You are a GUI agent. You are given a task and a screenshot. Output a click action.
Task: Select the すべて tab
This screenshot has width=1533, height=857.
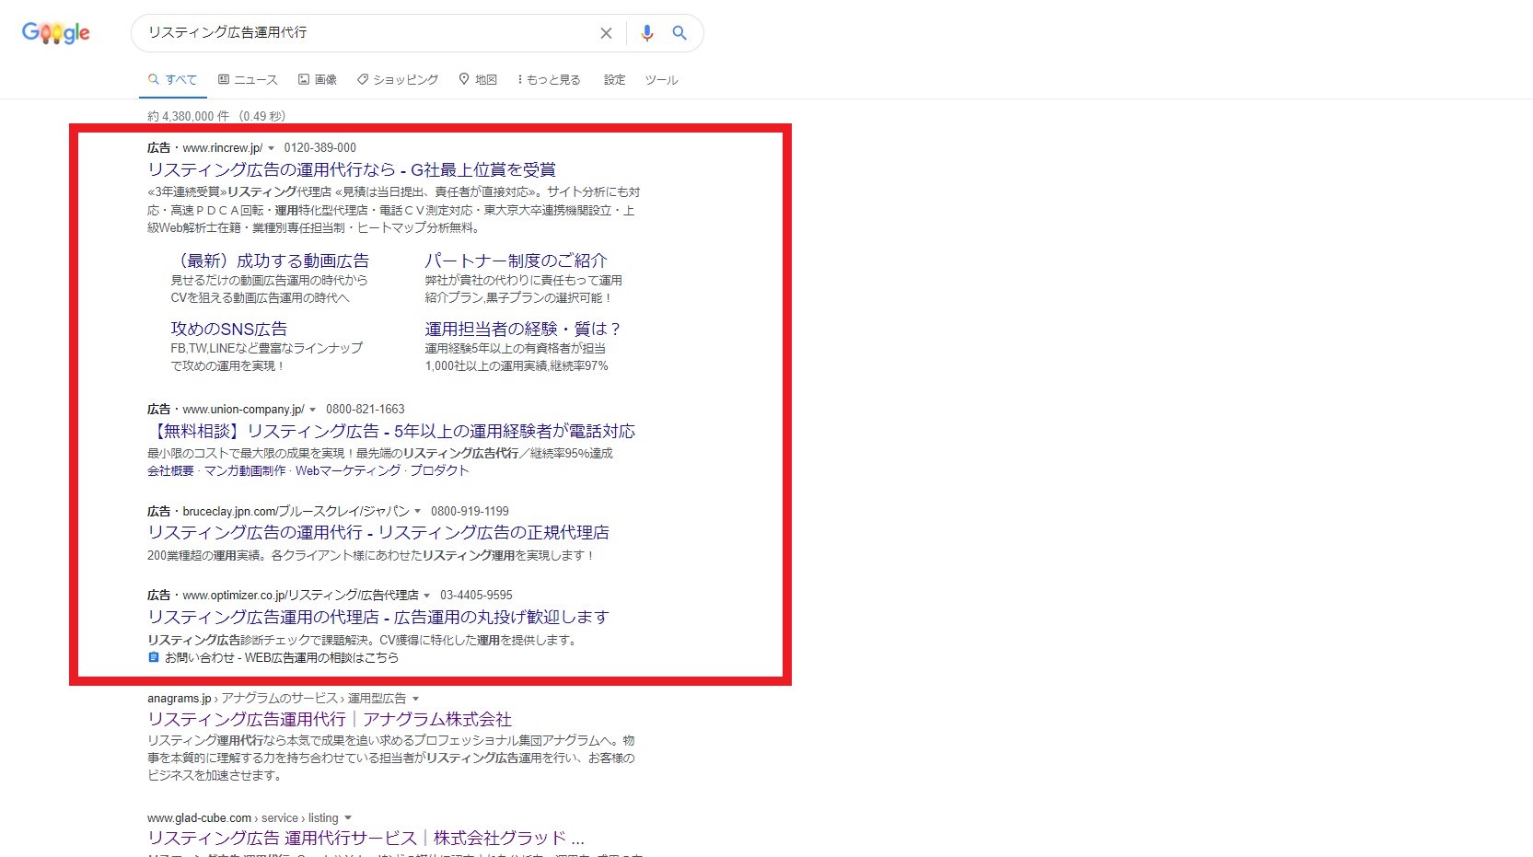point(173,80)
